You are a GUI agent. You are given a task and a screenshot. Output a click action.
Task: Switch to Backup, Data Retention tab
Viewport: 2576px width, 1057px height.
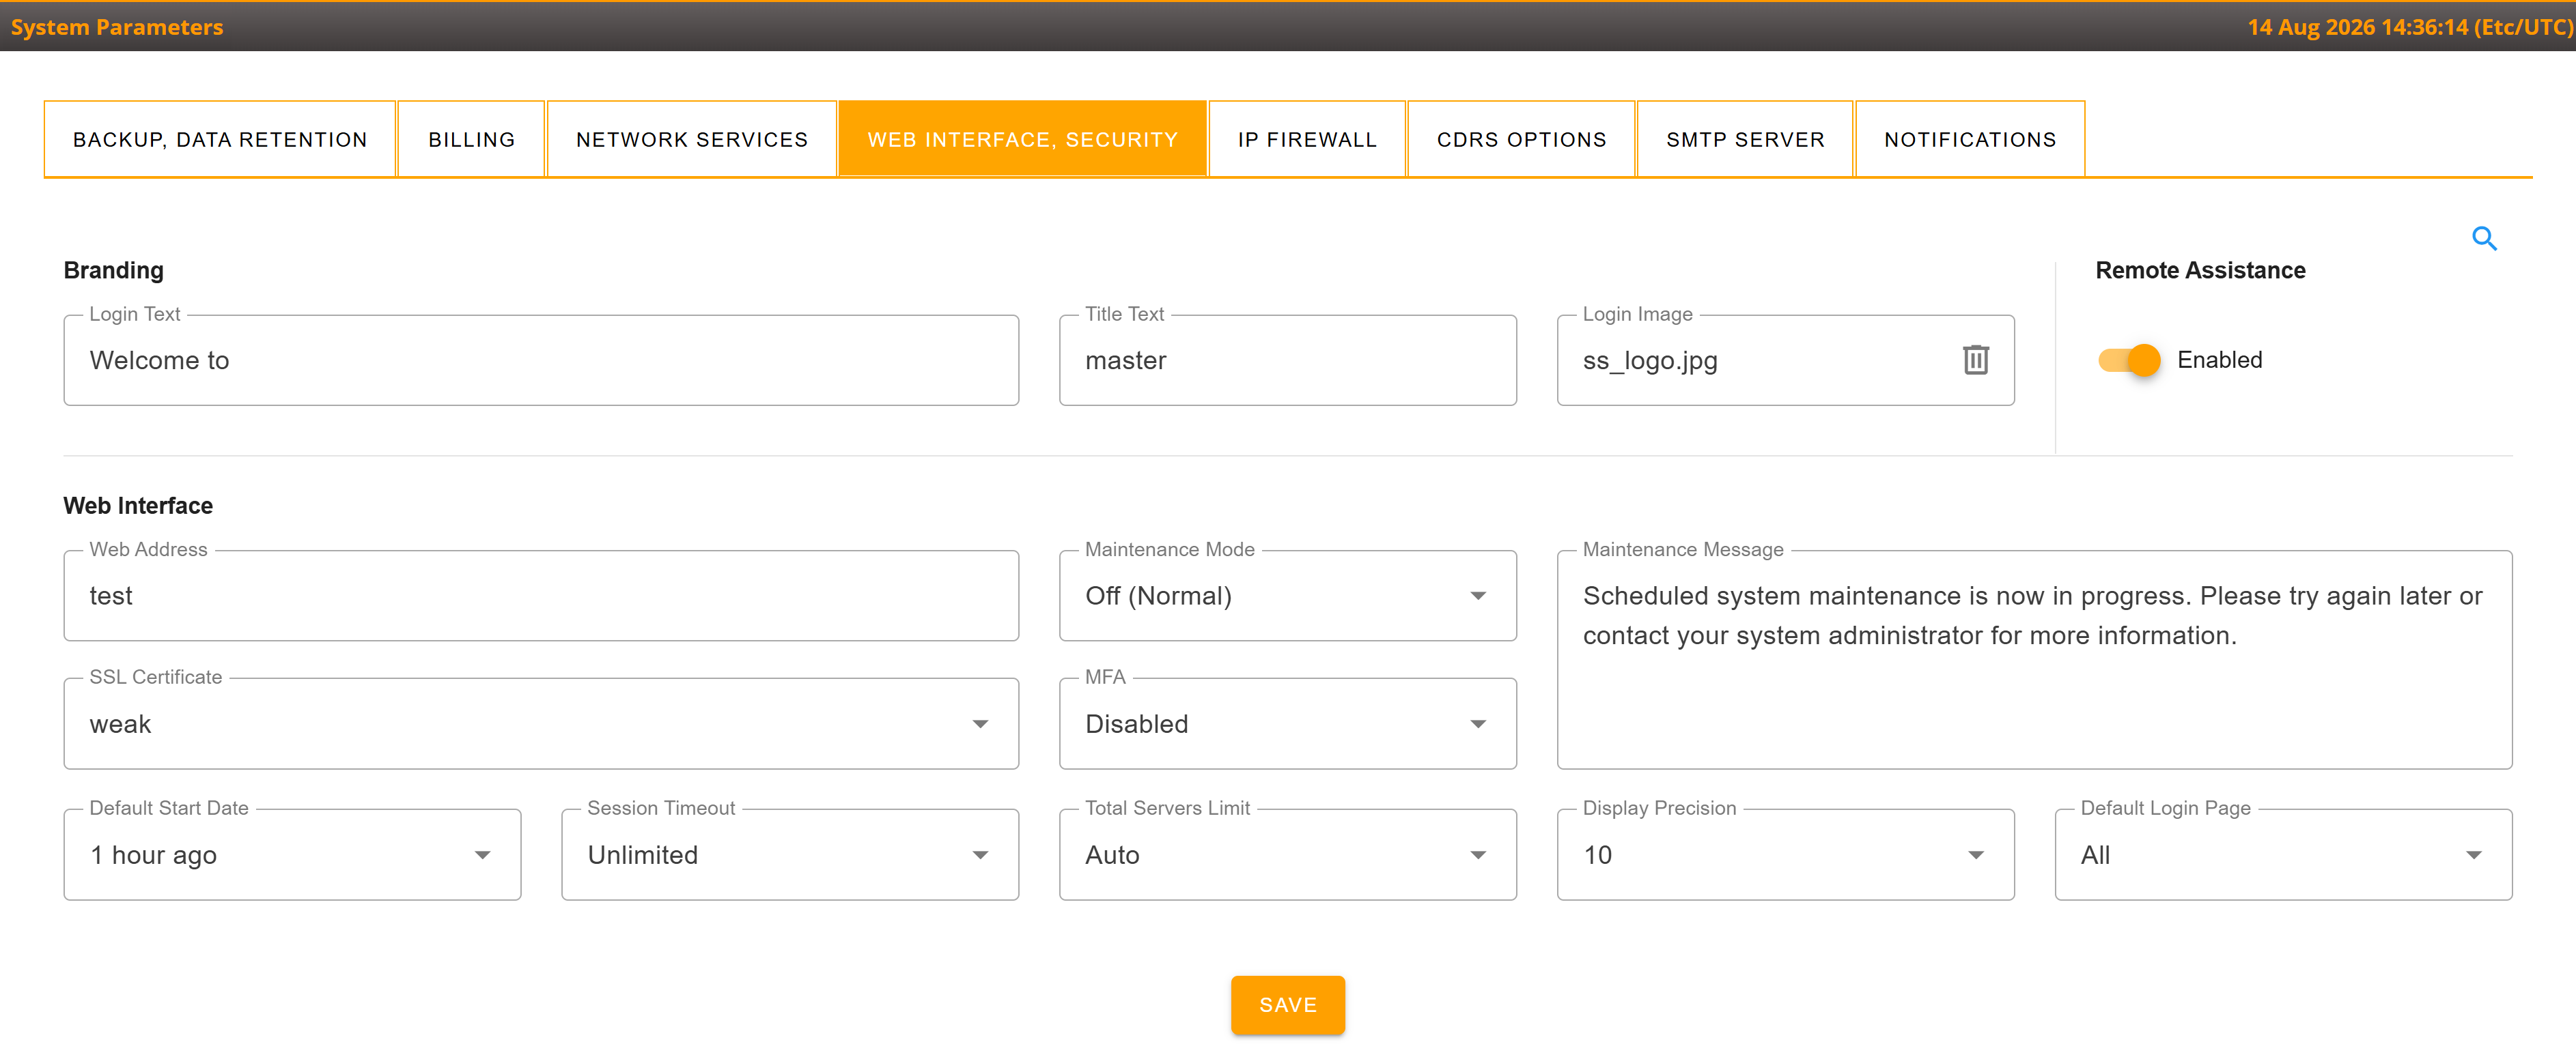(220, 139)
